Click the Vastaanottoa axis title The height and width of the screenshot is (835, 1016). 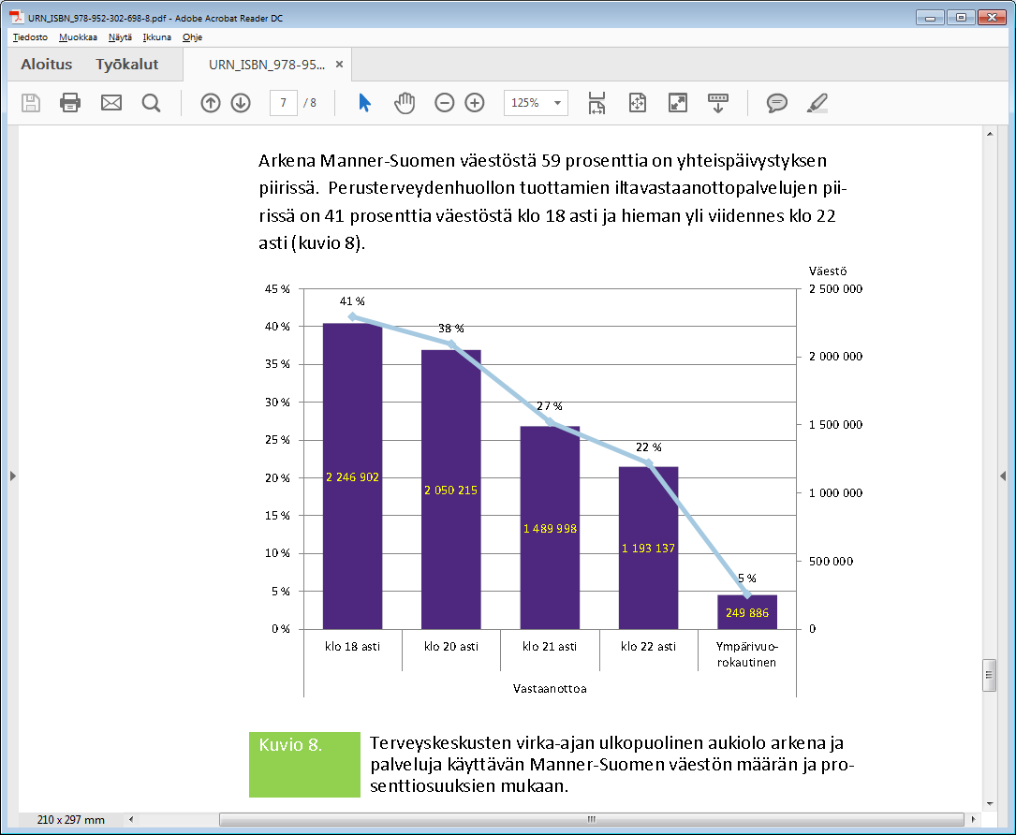[550, 689]
